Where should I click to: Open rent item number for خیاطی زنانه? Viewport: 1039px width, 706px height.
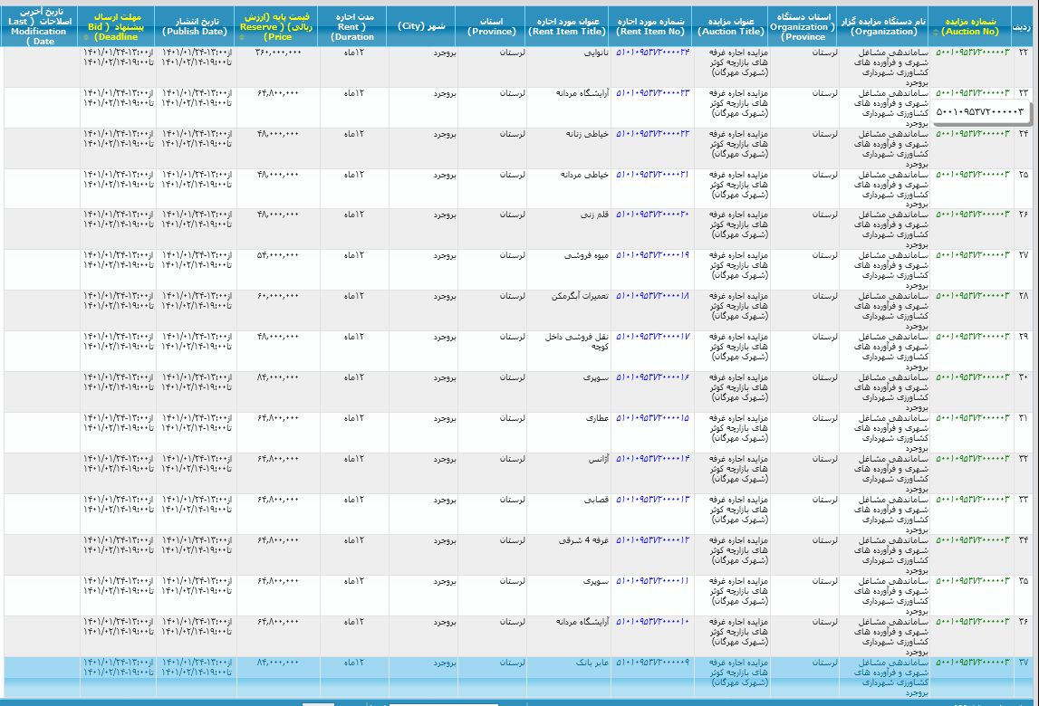[652, 133]
